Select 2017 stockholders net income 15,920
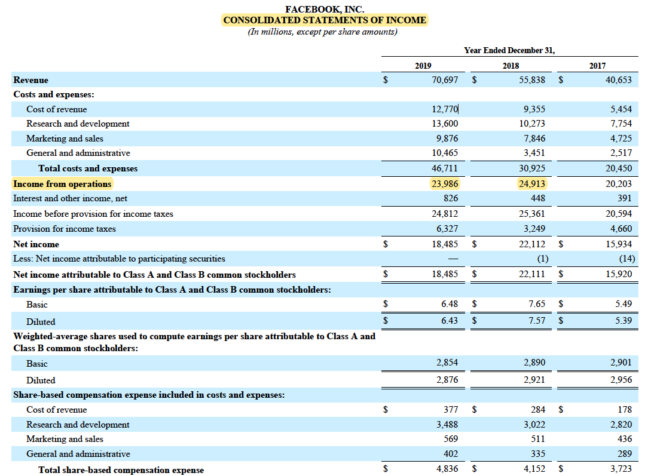 pyautogui.click(x=619, y=274)
